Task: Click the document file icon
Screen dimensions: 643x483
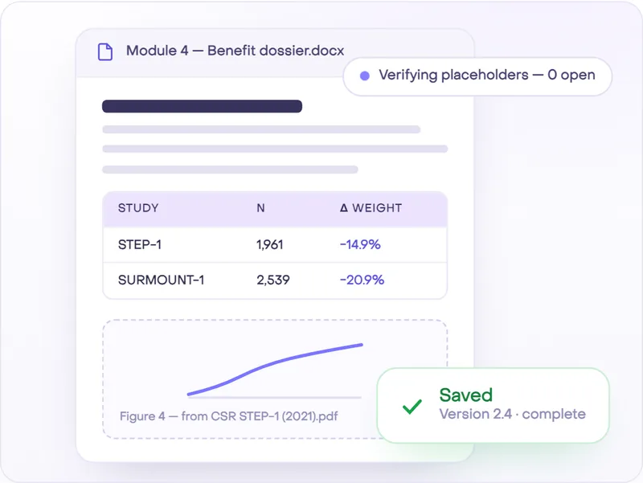Action: click(x=105, y=51)
